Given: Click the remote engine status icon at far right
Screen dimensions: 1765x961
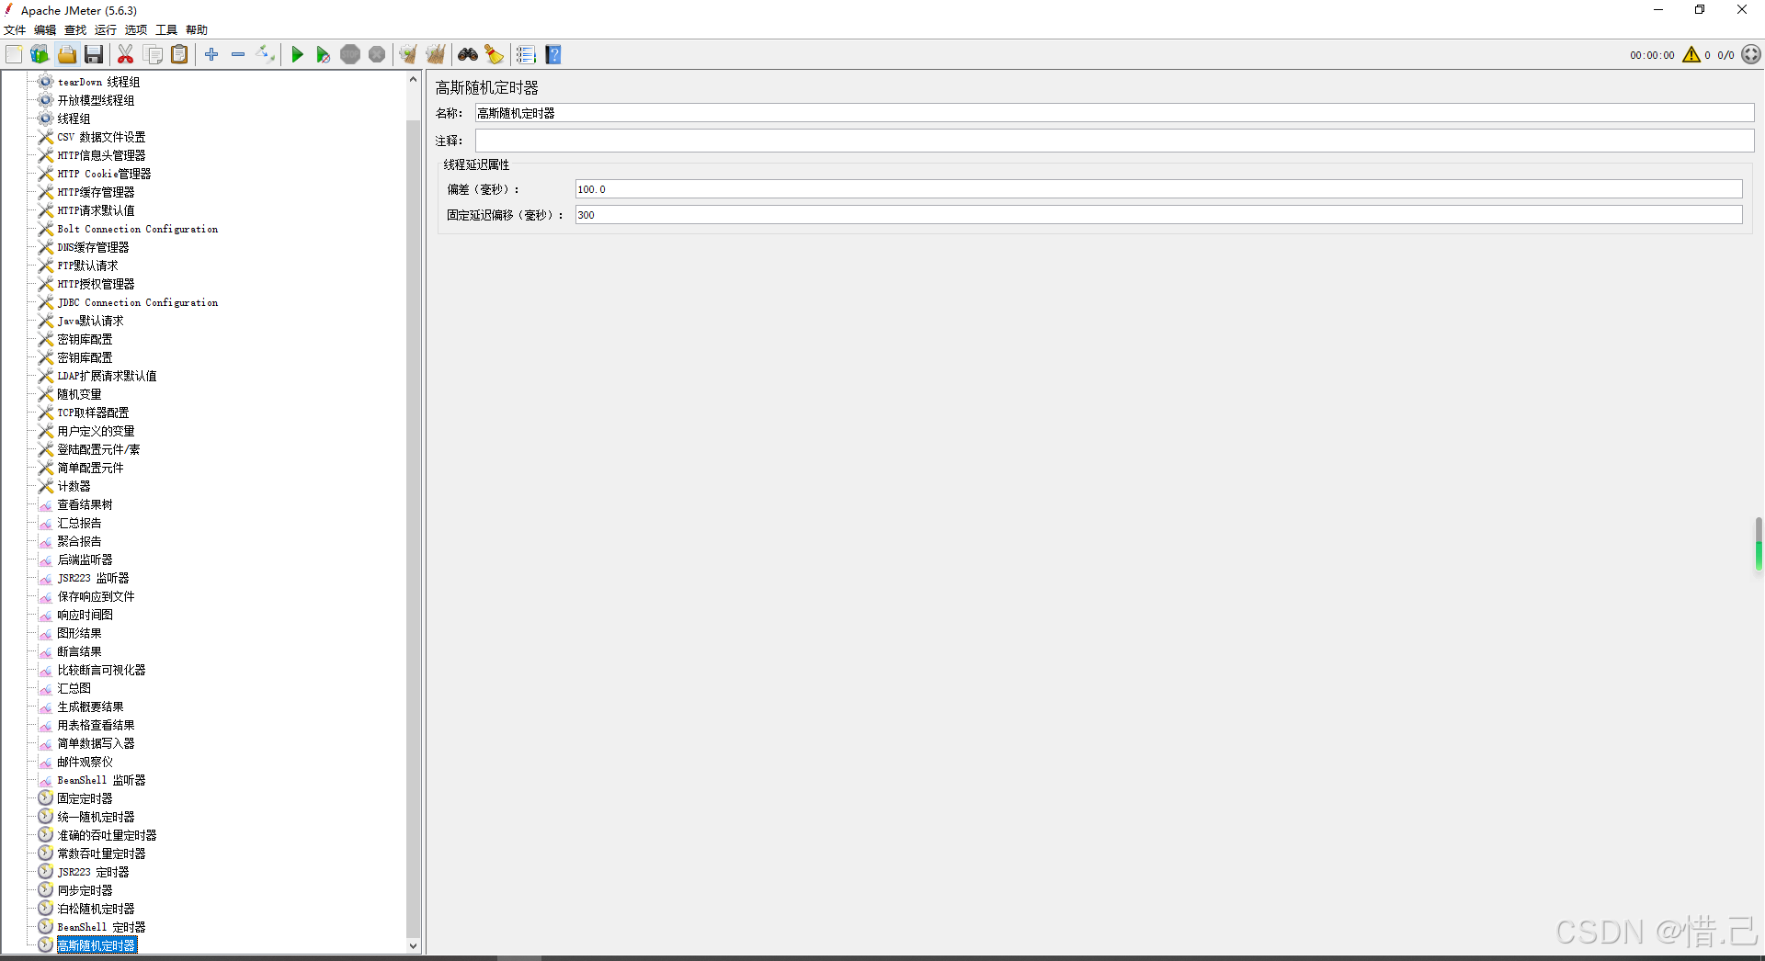Looking at the screenshot, I should tap(1751, 55).
